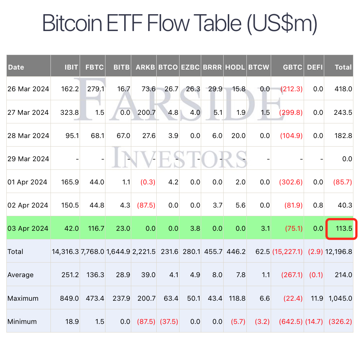Select the GBTC column header
The height and width of the screenshot is (337, 359).
[294, 67]
